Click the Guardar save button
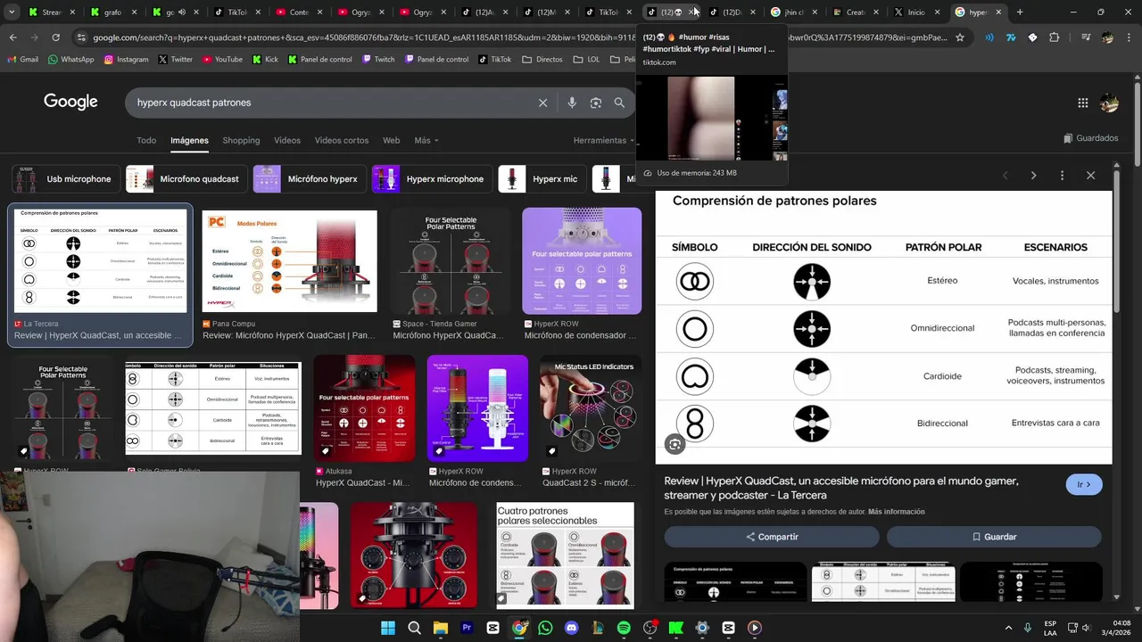The width and height of the screenshot is (1142, 642). 994,537
